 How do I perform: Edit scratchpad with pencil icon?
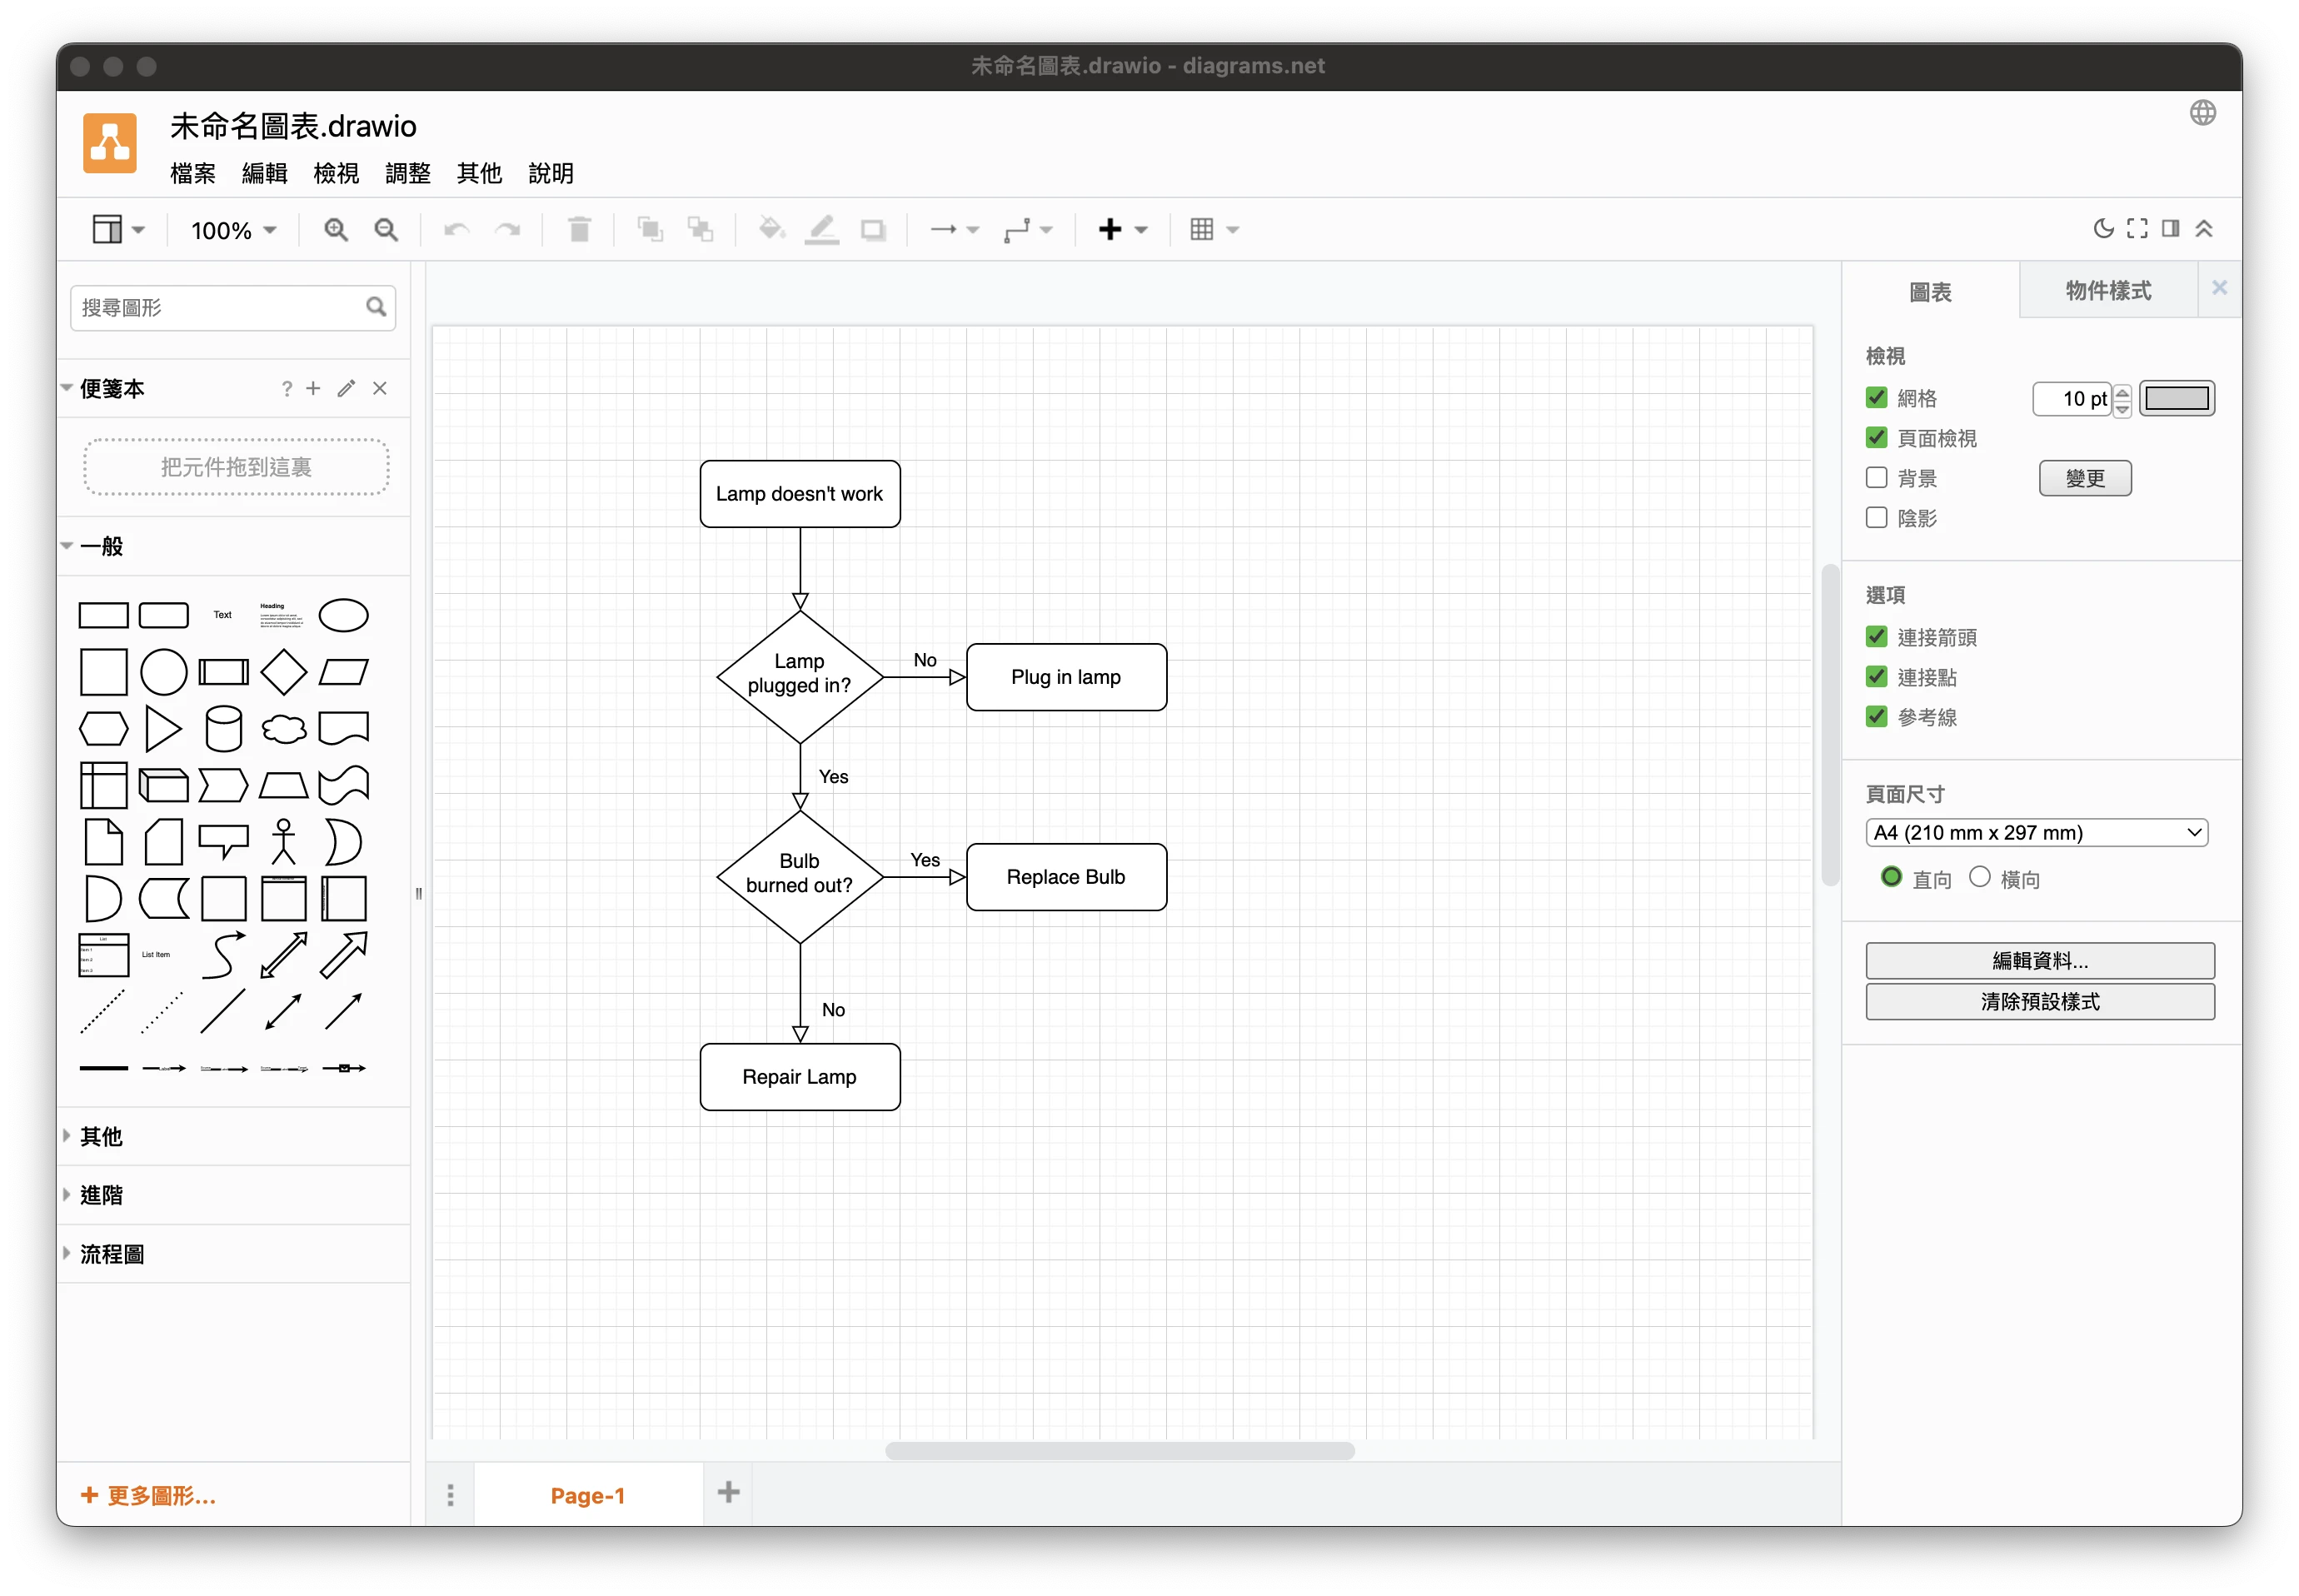tap(346, 389)
